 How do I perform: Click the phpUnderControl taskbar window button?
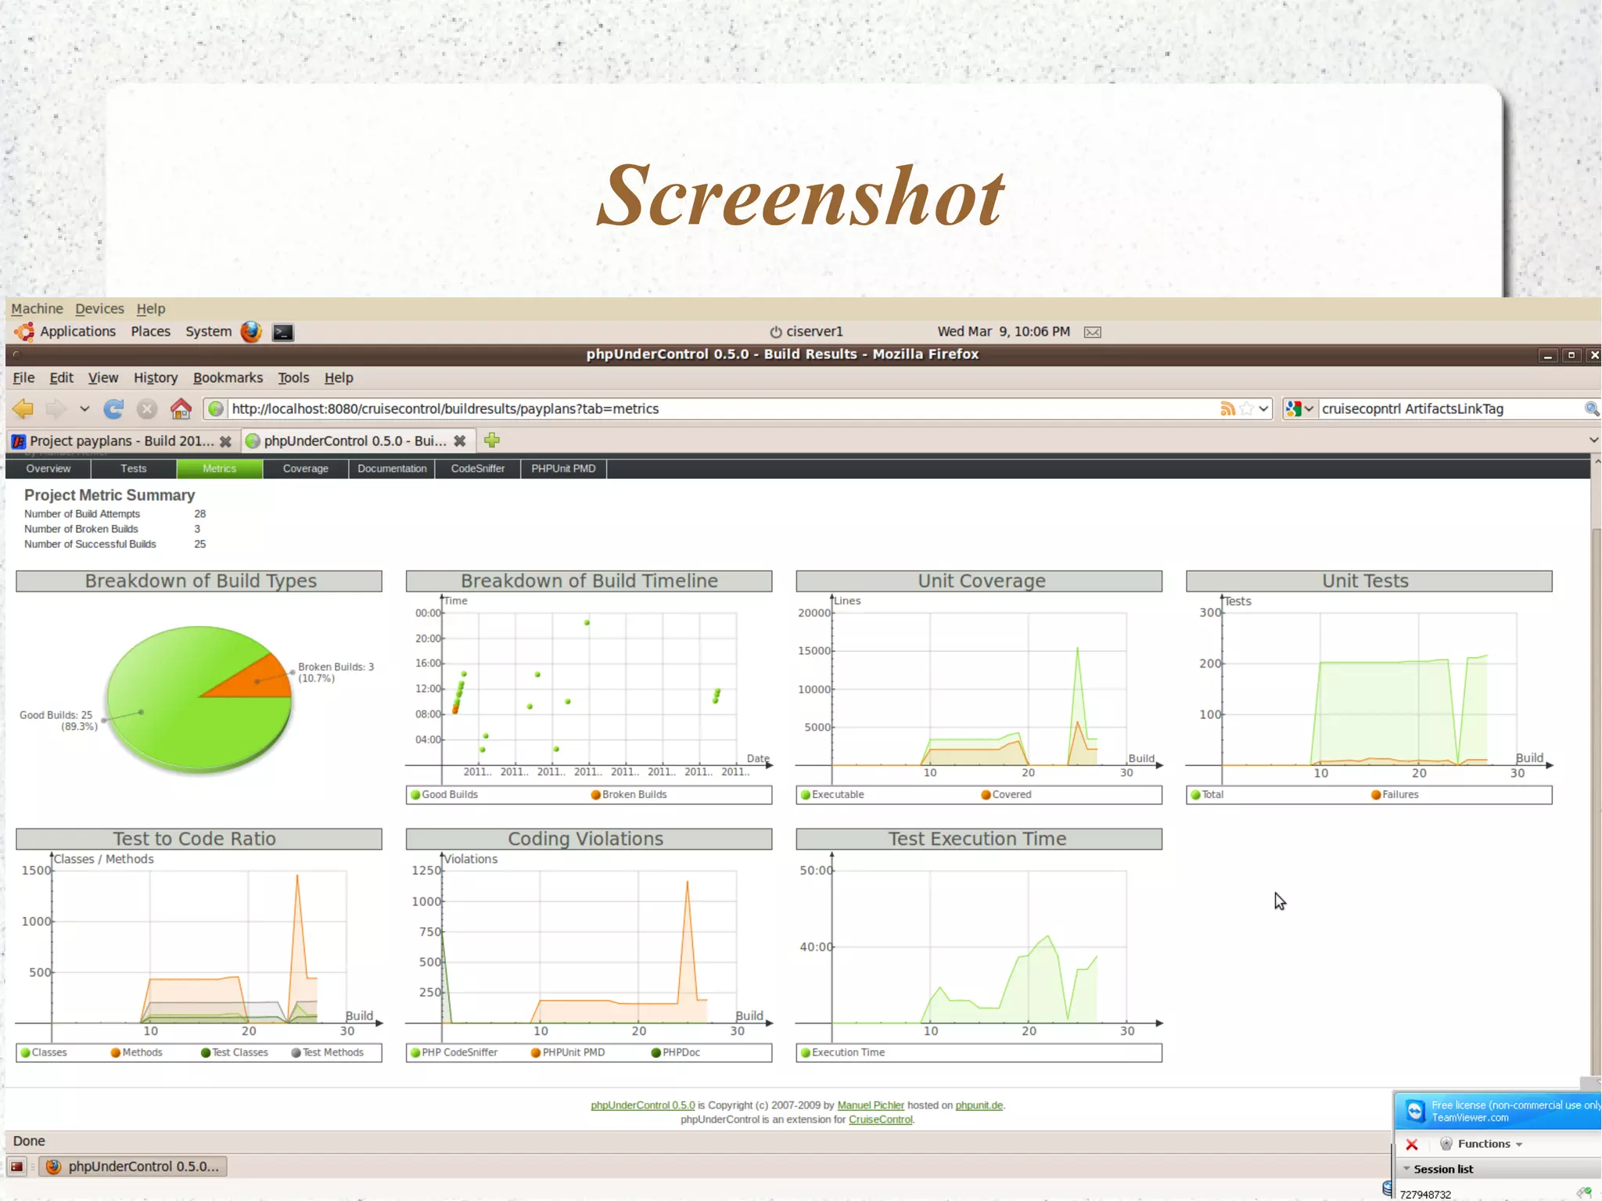(x=133, y=1167)
